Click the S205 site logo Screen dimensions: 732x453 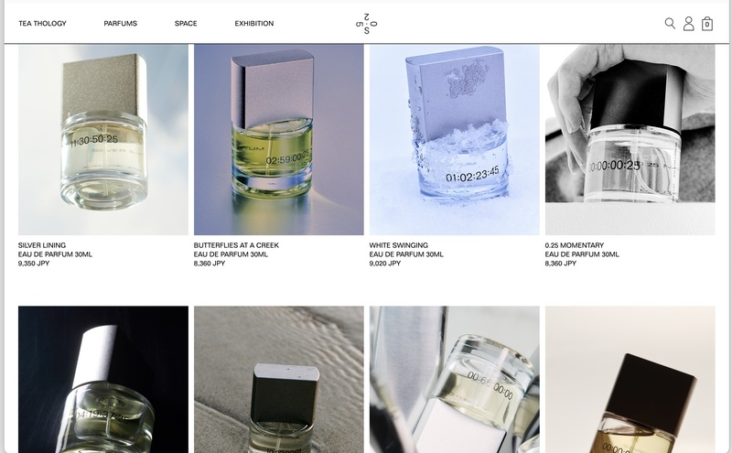click(x=367, y=24)
